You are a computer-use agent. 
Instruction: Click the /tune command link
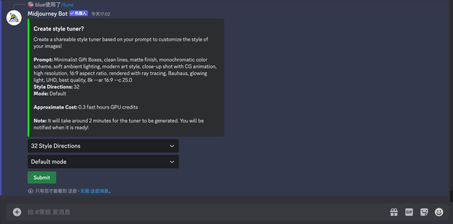(67, 5)
